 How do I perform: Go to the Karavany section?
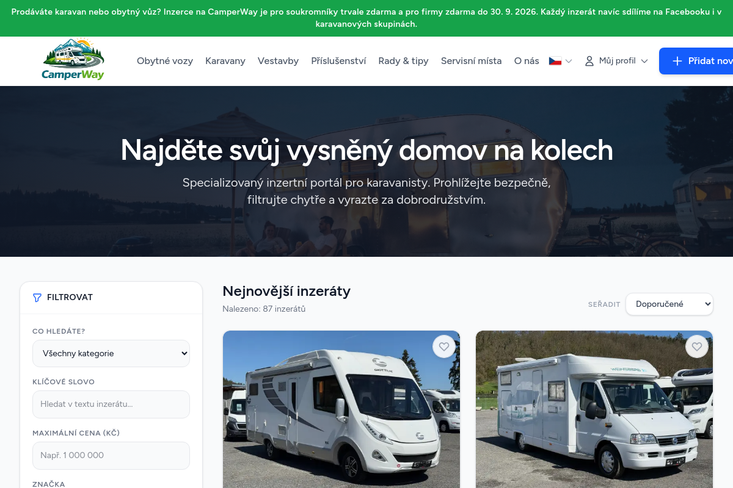[225, 61]
